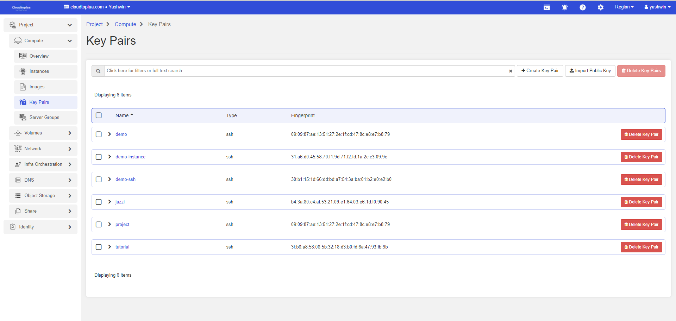Open the help question mark icon
676x321 pixels.
click(x=582, y=7)
